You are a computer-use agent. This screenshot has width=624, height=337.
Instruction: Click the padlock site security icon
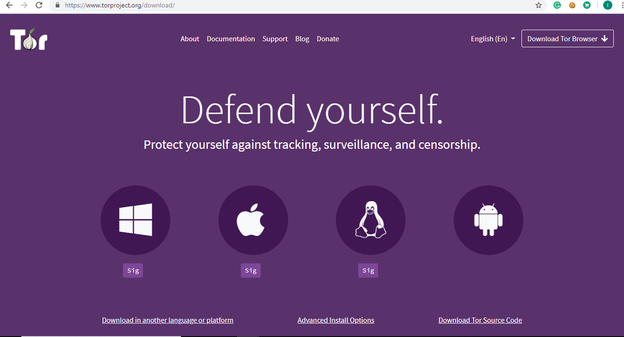click(x=58, y=6)
